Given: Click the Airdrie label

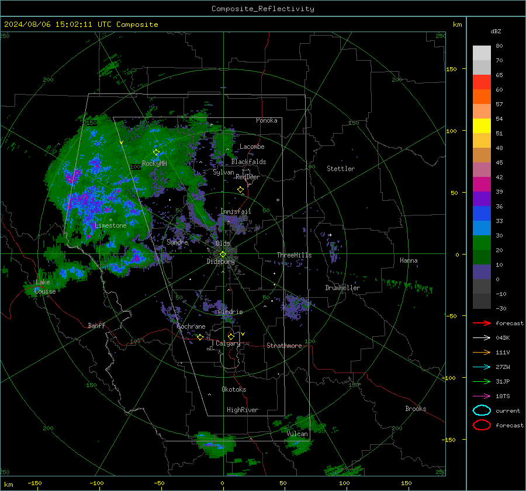Looking at the screenshot, I should coord(230,312).
